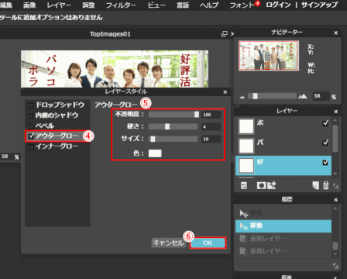Create a new layer with the page icon

pyautogui.click(x=315, y=185)
